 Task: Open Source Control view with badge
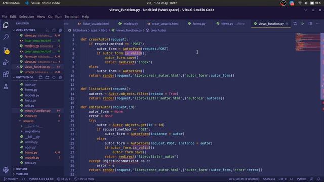6,50
